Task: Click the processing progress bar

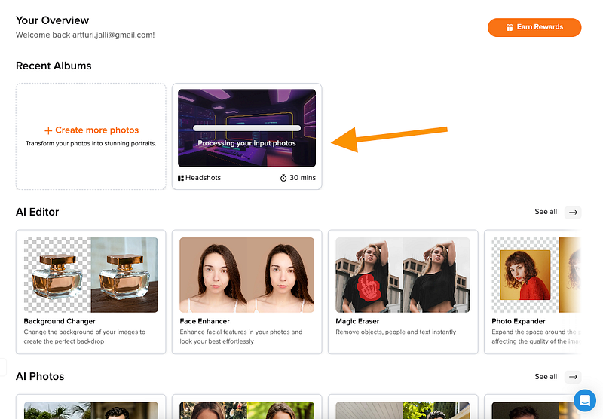Action: (x=247, y=128)
